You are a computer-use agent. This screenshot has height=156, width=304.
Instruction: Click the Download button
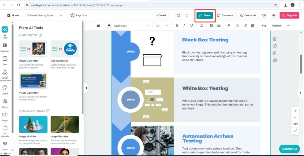click(x=248, y=15)
